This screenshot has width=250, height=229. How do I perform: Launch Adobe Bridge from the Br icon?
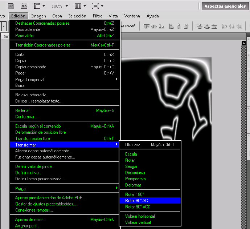(11, 6)
